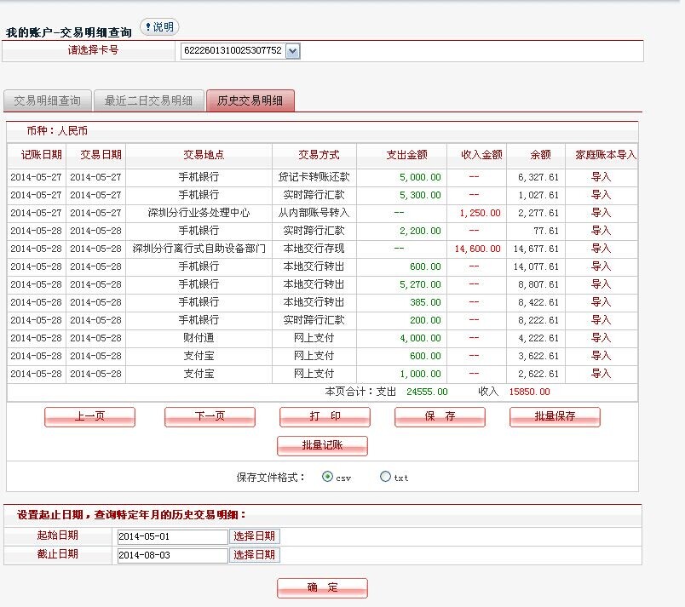Click the 批量记账 button
685x607 pixels.
tap(322, 445)
